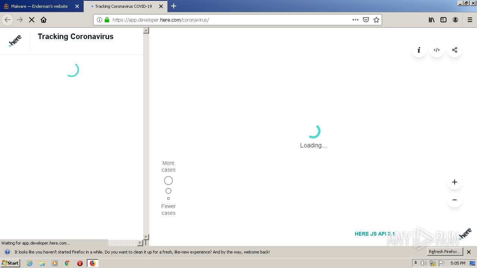Dismiss the Firefox refresh notification bar

[x=469, y=252]
